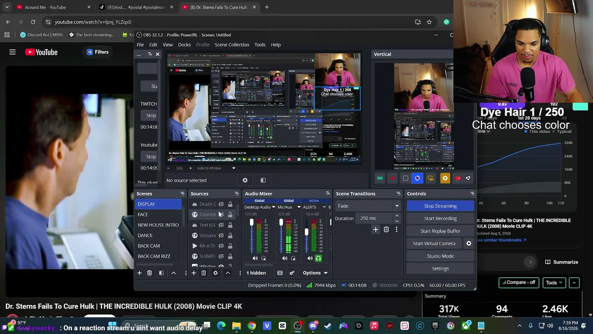The height and width of the screenshot is (334, 593).
Task: Click the YouTube Filters button
Action: pos(98,52)
